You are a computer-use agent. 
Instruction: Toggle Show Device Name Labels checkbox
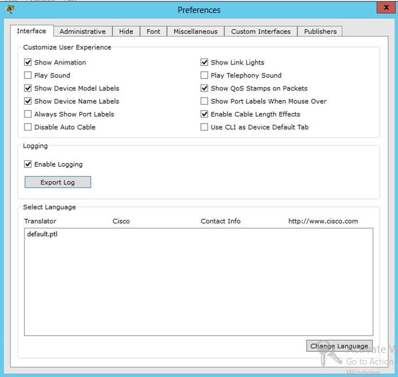point(28,101)
